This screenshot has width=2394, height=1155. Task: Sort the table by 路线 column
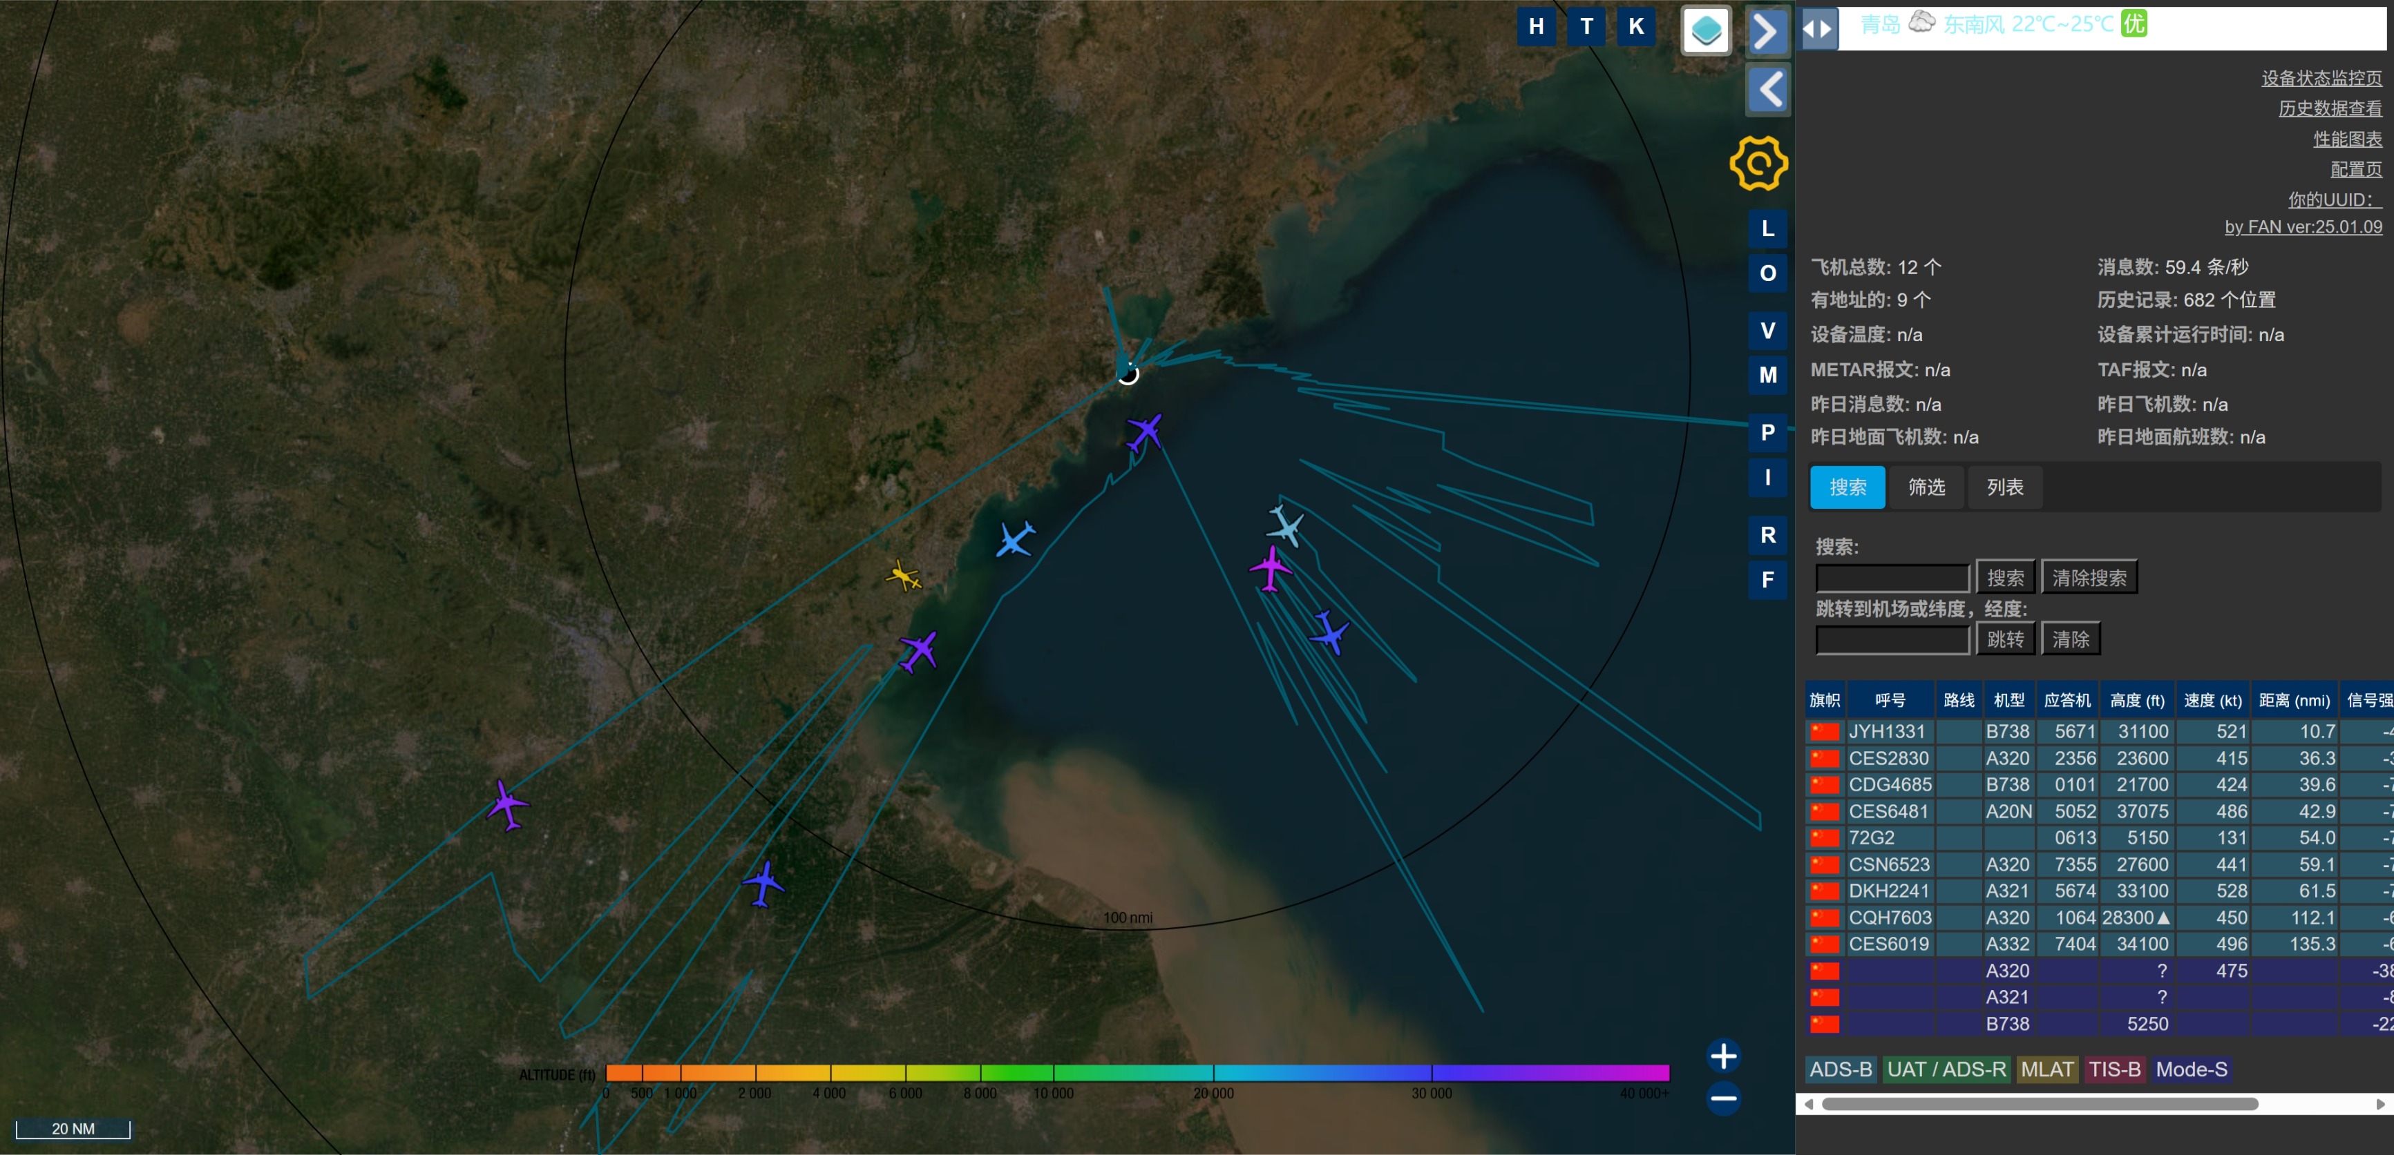pyautogui.click(x=1957, y=701)
